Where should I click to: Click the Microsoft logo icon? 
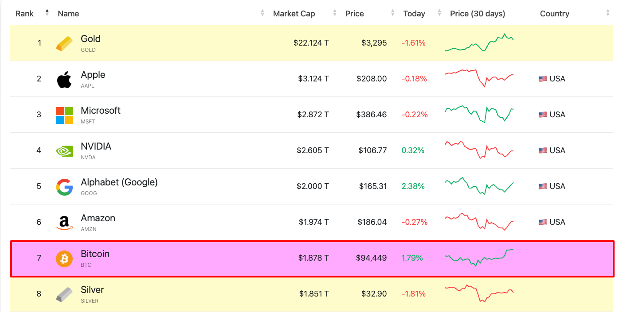[x=64, y=115]
